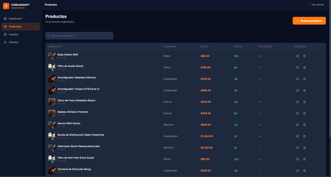The width and height of the screenshot is (331, 177).
Task: Focus the Buscar productos search field
Action: [79, 35]
